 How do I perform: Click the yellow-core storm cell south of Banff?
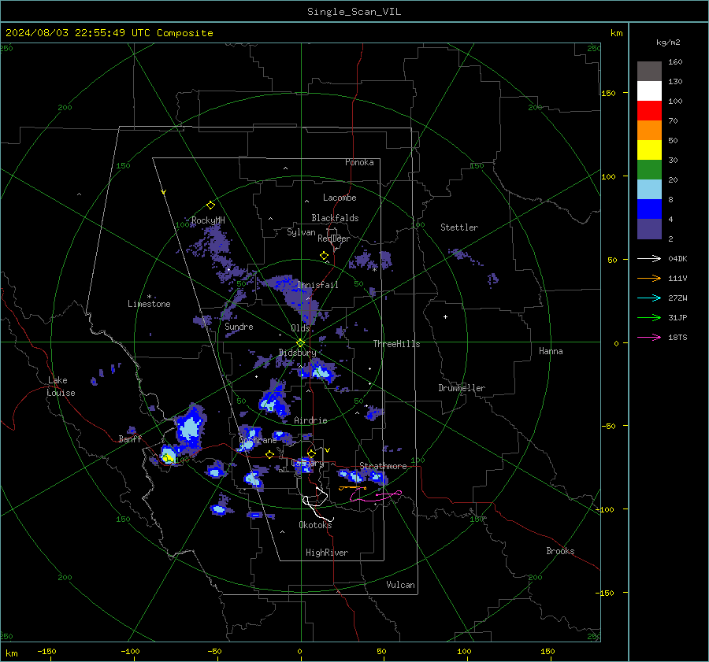pos(169,456)
